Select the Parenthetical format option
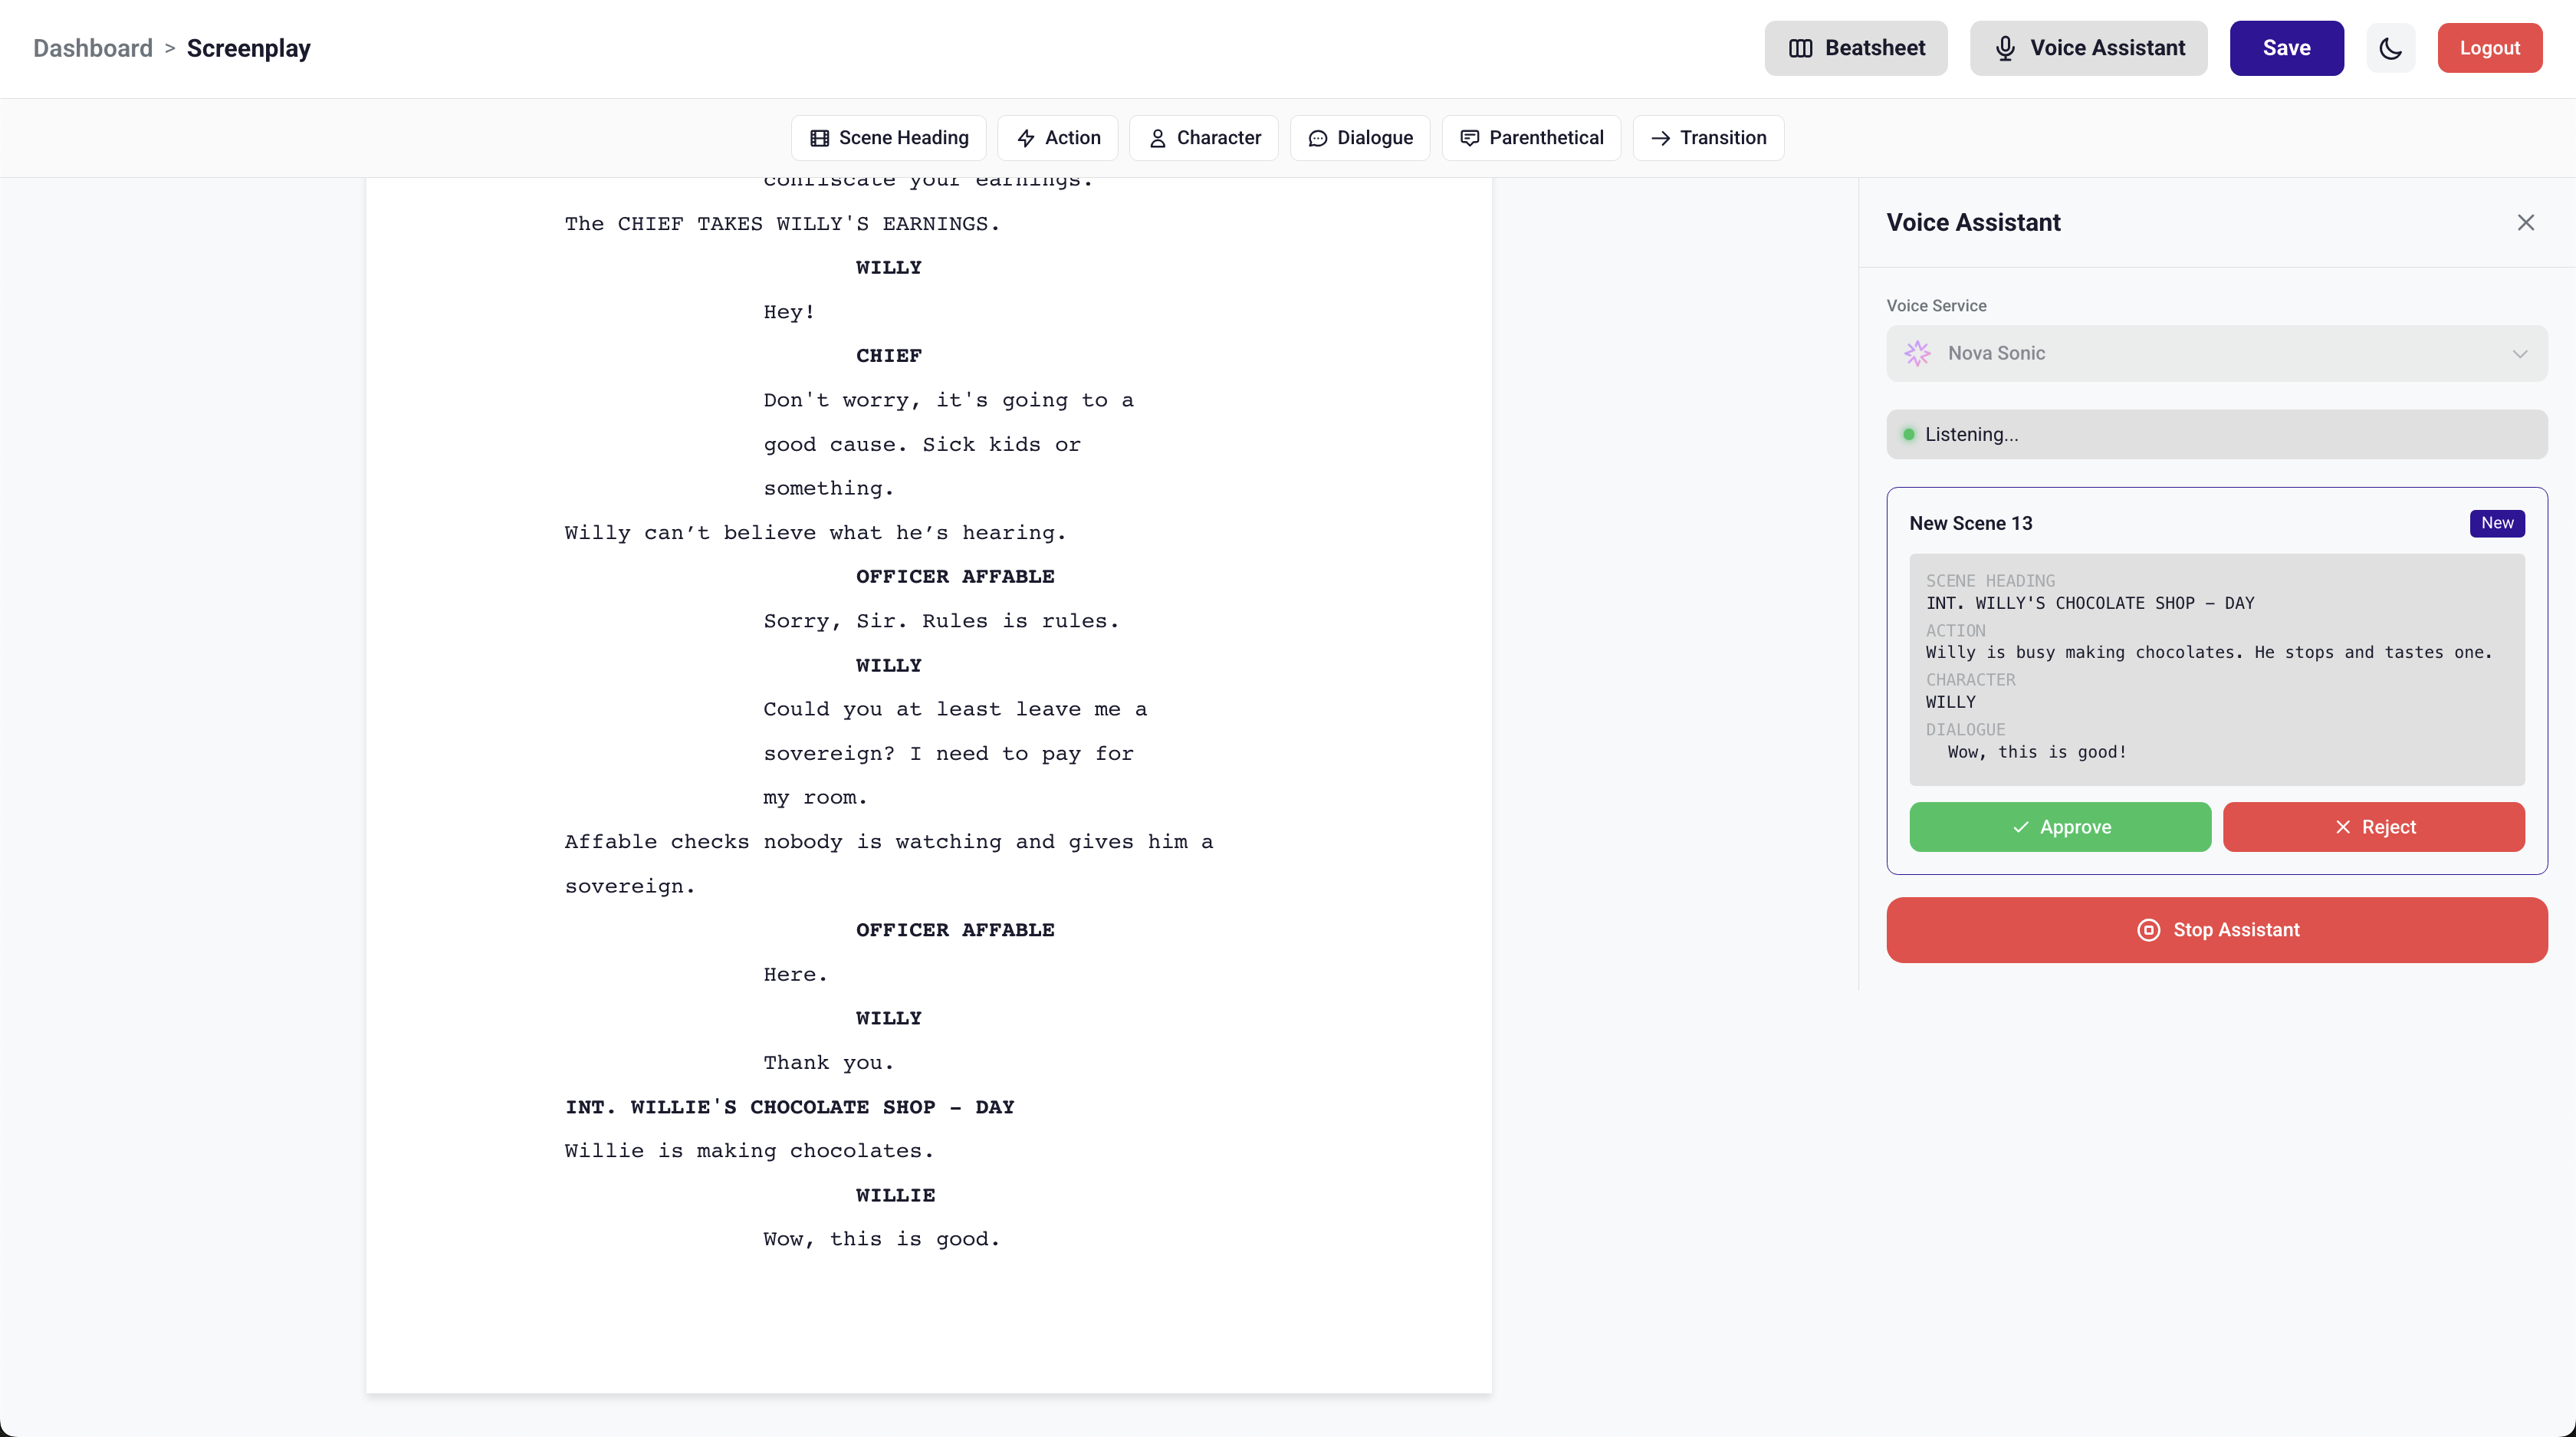This screenshot has width=2576, height=1437. (x=1531, y=138)
